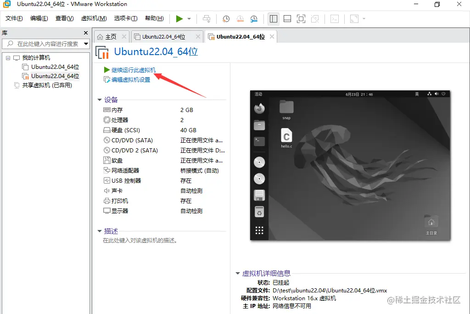Close the inactive Ubuntu22.04_64位 tab
This screenshot has width=470, height=314.
[198, 36]
